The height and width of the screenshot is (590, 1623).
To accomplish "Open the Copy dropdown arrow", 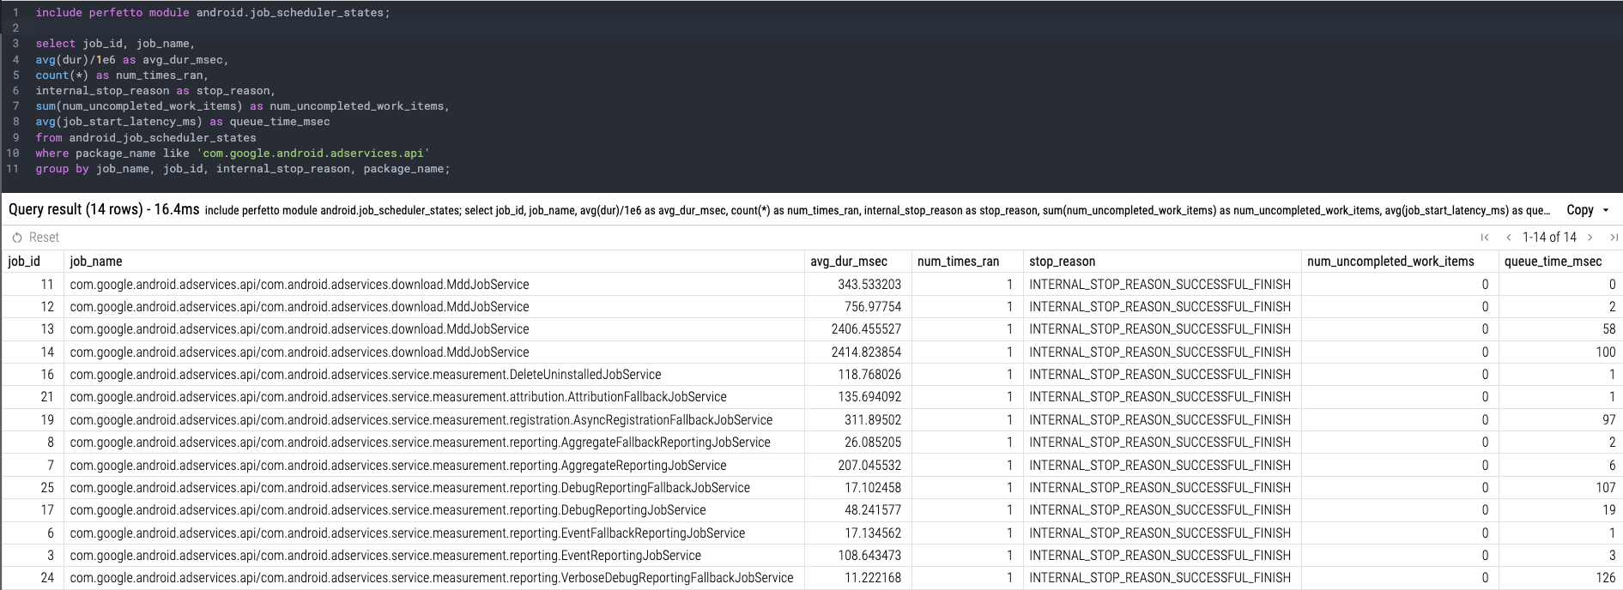I will [x=1606, y=210].
